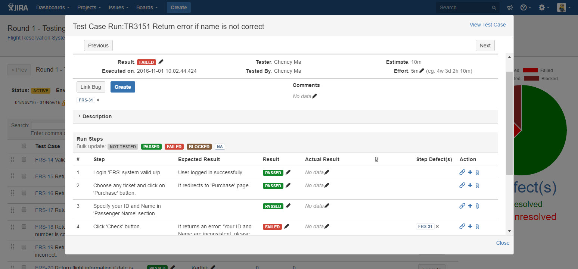Click the dialog vertical scrollbar thumb
The width and height of the screenshot is (578, 269).
[x=510, y=123]
